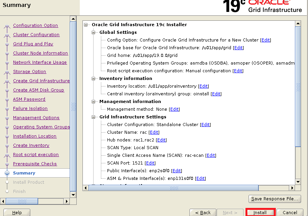Edit Hub nodes rac1,rac2
This screenshot has width=308, height=216.
(x=161, y=140)
